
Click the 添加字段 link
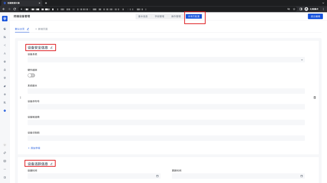[34, 148]
